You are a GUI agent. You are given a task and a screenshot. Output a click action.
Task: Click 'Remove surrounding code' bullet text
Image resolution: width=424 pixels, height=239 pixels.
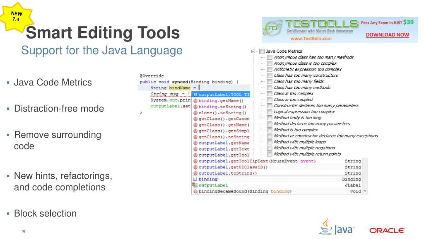[x=58, y=140]
